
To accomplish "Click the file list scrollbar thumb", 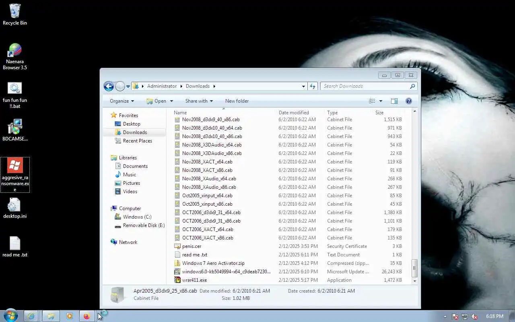I will click(415, 268).
